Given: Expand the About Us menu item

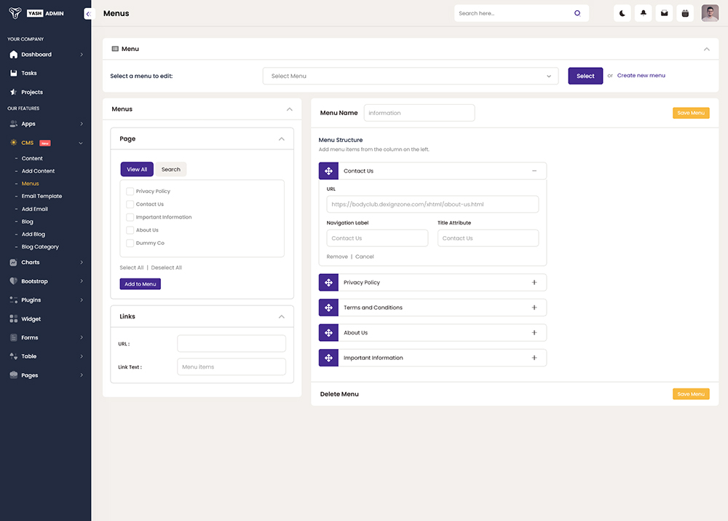Looking at the screenshot, I should pyautogui.click(x=534, y=333).
